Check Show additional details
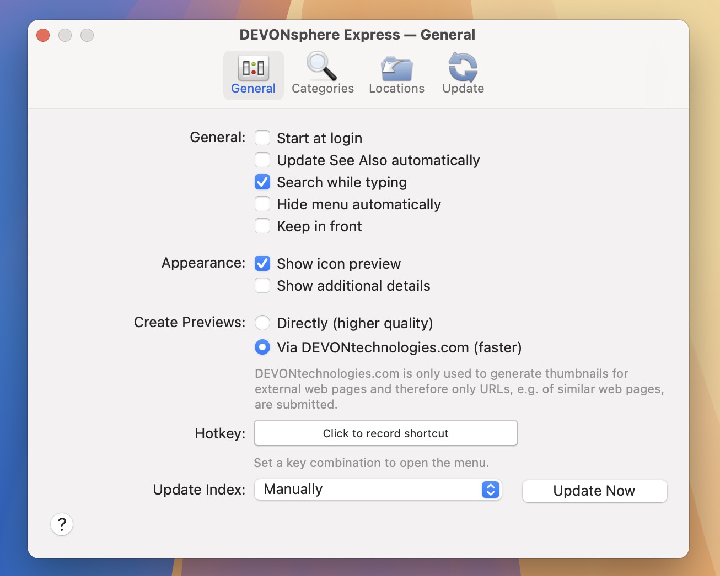720x576 pixels. pyautogui.click(x=262, y=285)
